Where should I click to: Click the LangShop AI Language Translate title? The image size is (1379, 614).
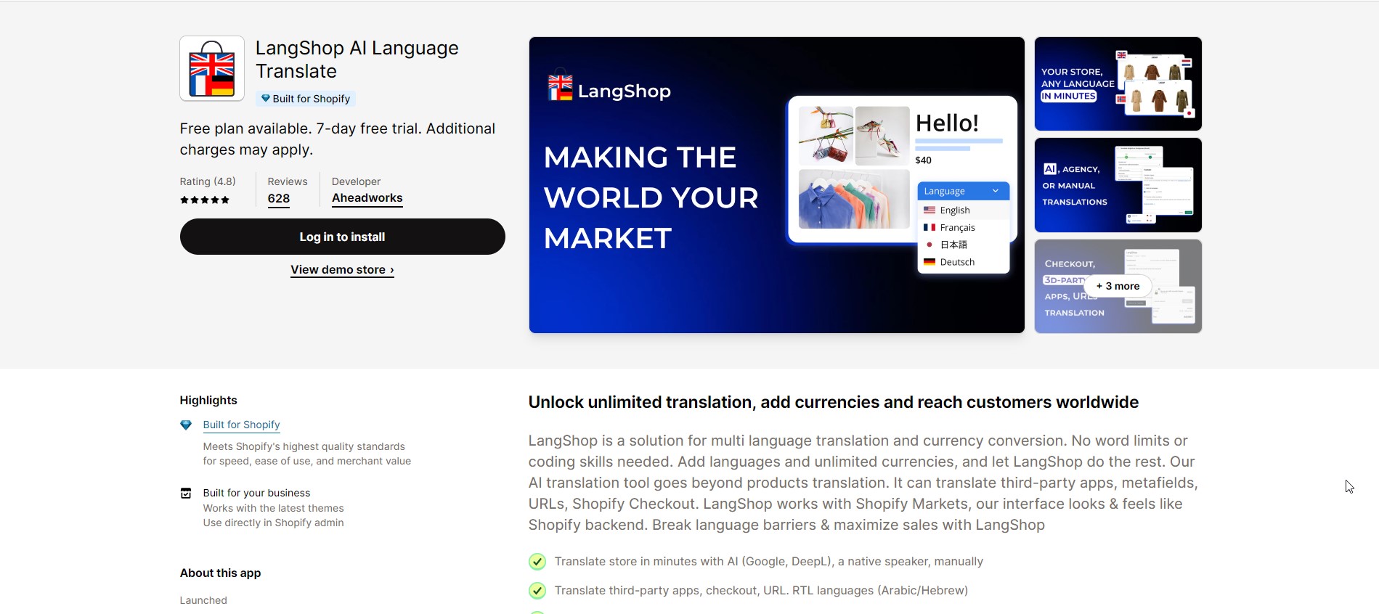click(x=357, y=60)
